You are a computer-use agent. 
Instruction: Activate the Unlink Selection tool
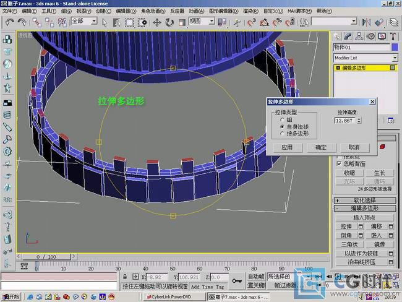click(x=49, y=22)
